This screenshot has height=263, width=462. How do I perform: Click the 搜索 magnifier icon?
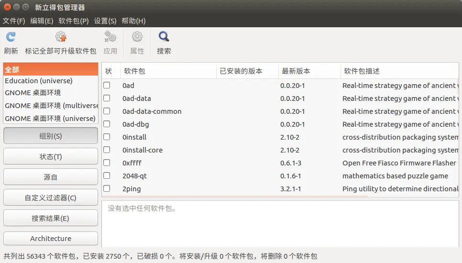tap(164, 37)
